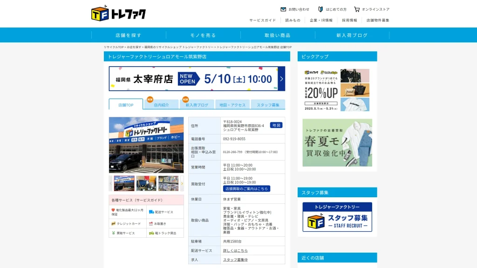Click the NEW badge on 新入荷ブログ tab
The width and height of the screenshot is (477, 268).
tap(185, 100)
